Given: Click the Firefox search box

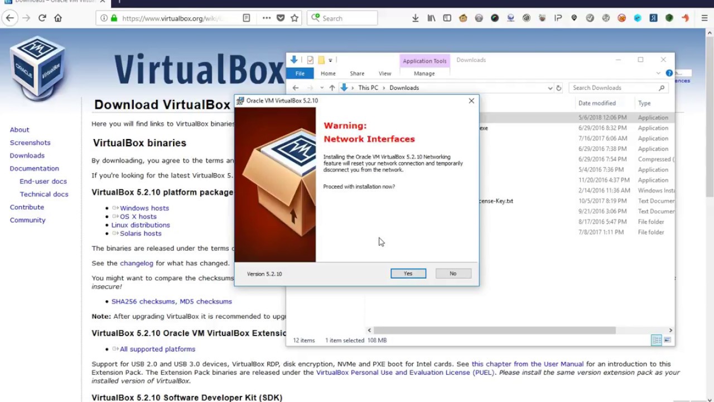Looking at the screenshot, I should [x=342, y=18].
